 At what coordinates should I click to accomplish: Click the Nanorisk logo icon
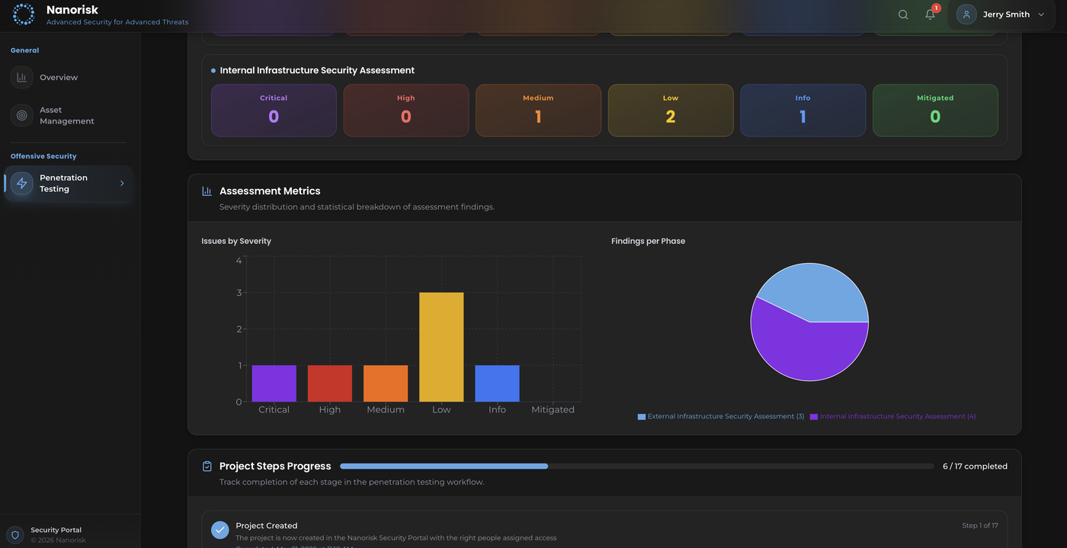[x=23, y=14]
